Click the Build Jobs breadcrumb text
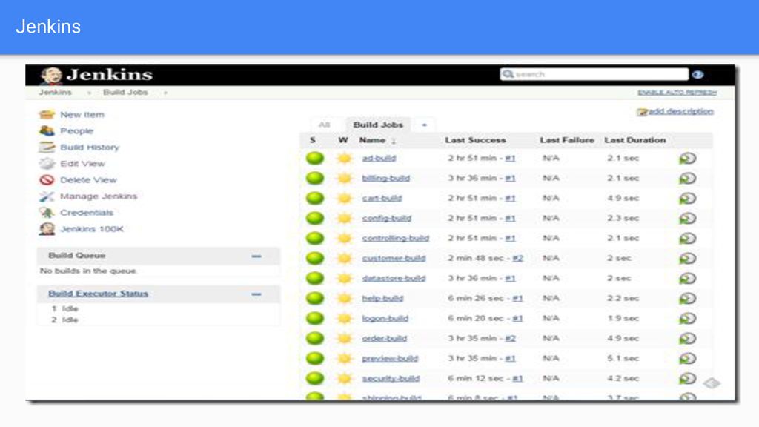Viewport: 759px width, 427px height. (125, 92)
